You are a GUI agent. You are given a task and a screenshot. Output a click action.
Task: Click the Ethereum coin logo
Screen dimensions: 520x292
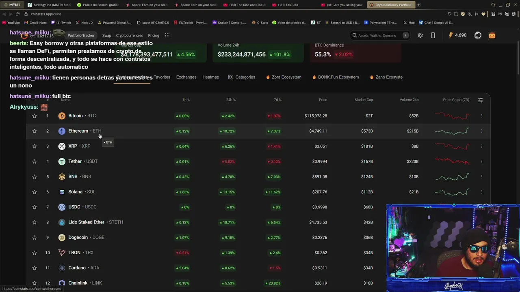(x=62, y=131)
